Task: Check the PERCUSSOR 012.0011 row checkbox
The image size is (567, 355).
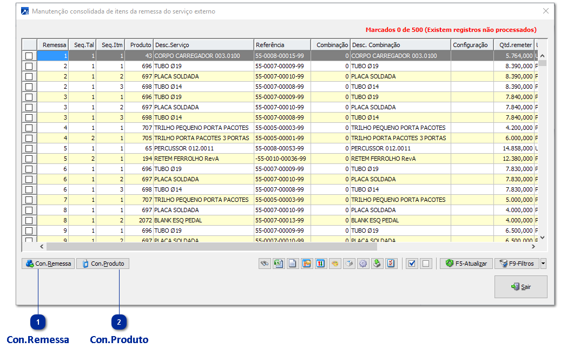Action: point(29,148)
